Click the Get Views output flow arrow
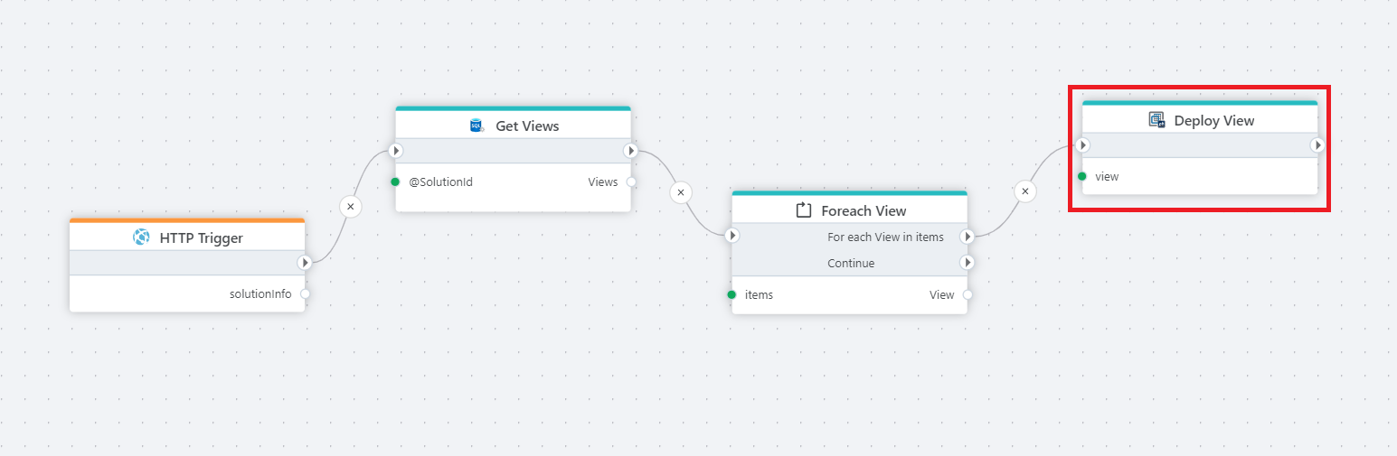Screen dimensions: 1397x456 click(x=630, y=151)
